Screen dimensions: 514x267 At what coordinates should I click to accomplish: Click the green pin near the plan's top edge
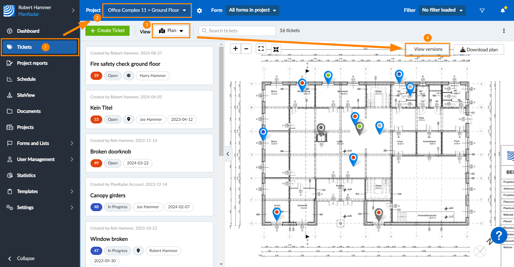(x=328, y=77)
